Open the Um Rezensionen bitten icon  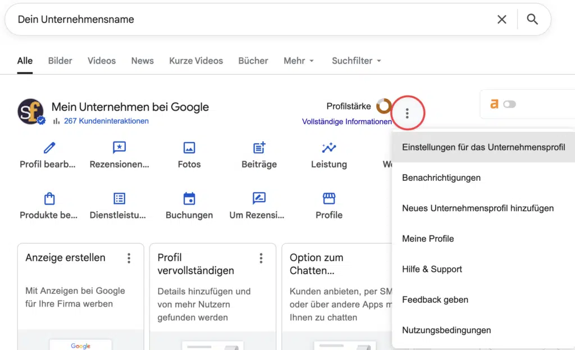point(259,198)
